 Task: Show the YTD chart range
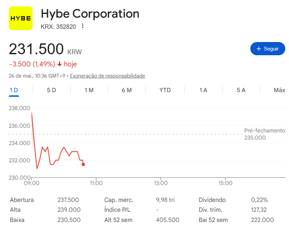165,90
